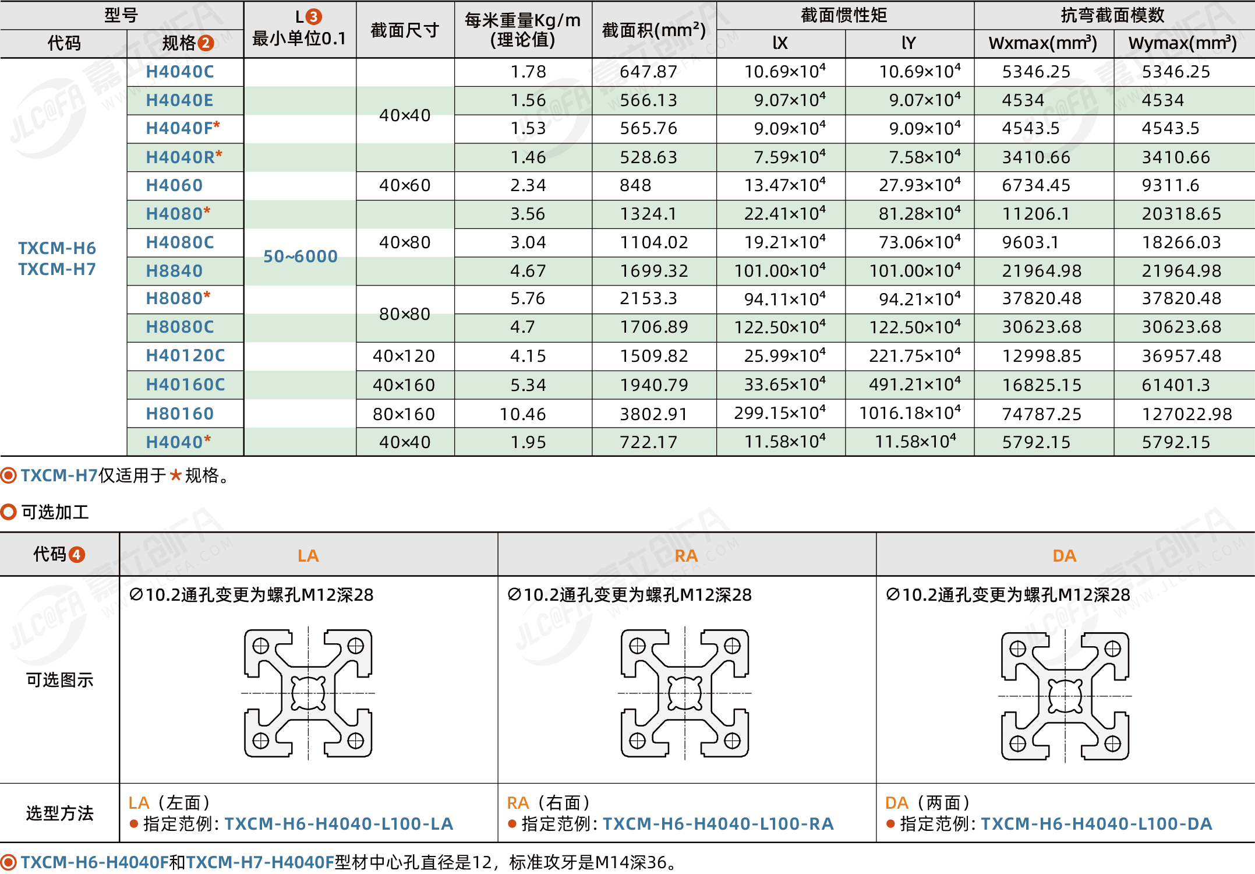Click example code TXCM-H6-H4040-L100-RA
Screen dimensions: 1255x874
coord(718,824)
